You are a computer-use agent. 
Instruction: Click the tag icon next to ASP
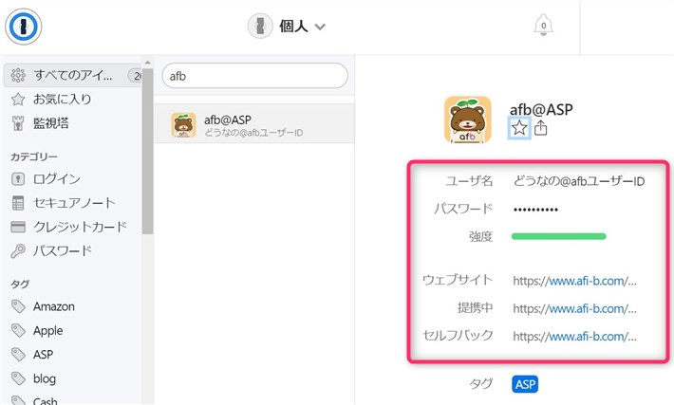click(18, 355)
